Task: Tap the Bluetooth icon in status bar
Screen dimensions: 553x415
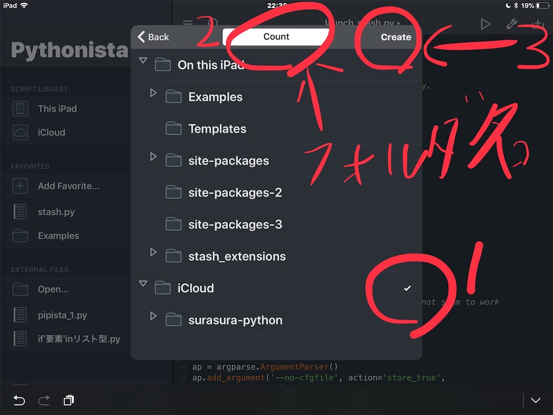Action: pyautogui.click(x=516, y=5)
